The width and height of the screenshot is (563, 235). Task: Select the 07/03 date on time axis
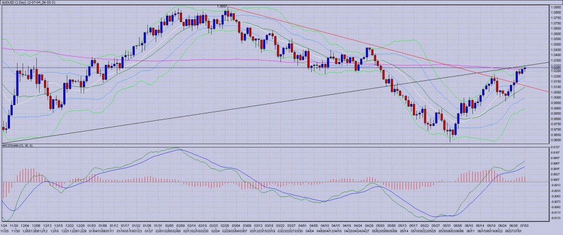coord(524,225)
